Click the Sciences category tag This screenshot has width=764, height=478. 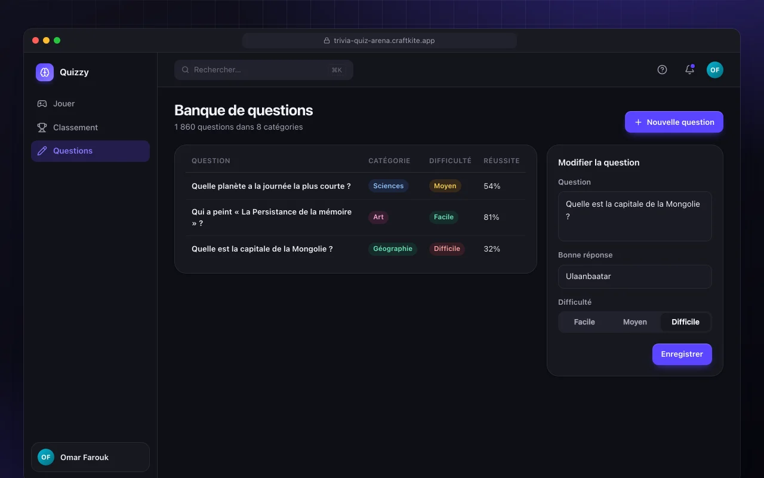389,186
